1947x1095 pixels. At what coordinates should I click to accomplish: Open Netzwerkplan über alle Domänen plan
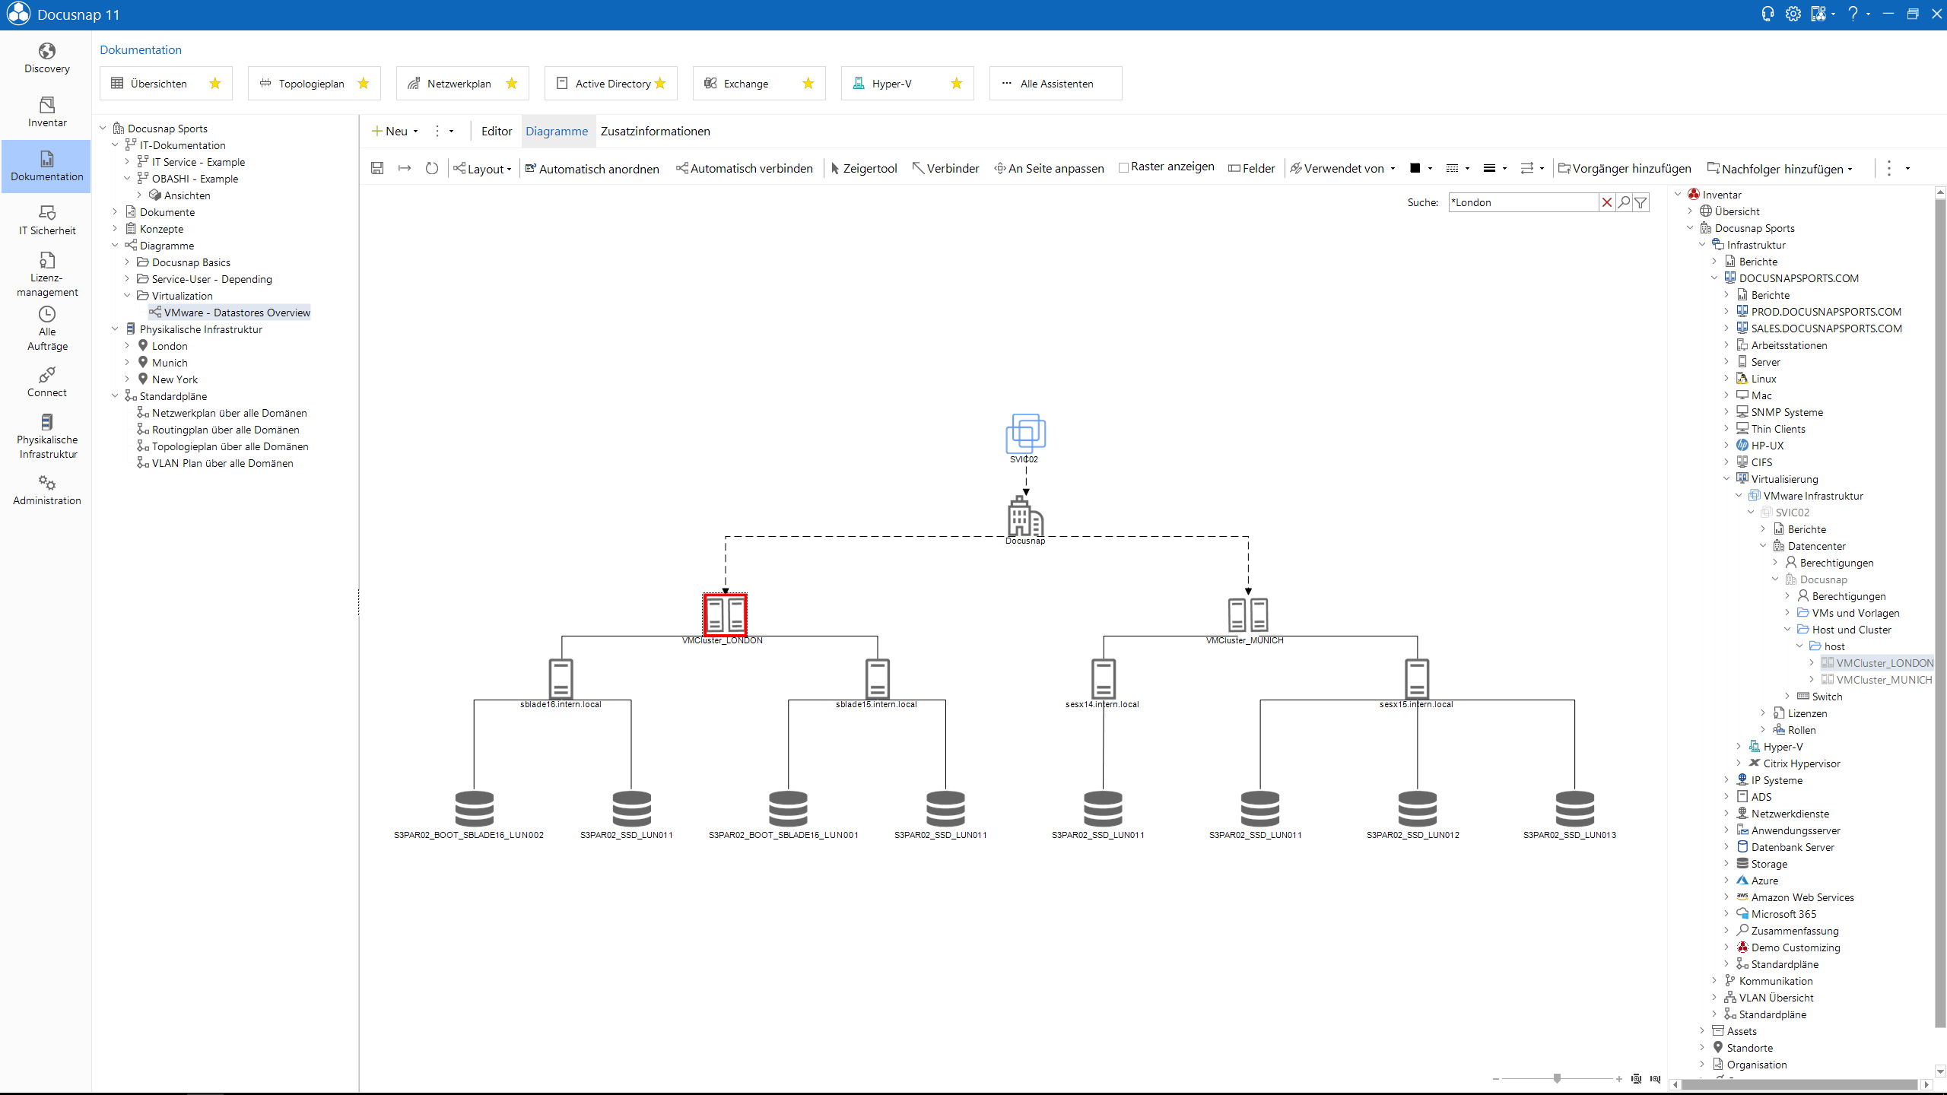tap(221, 413)
